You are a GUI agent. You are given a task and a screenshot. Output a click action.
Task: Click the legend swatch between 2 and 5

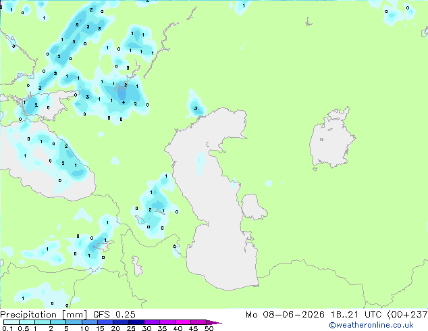point(58,322)
